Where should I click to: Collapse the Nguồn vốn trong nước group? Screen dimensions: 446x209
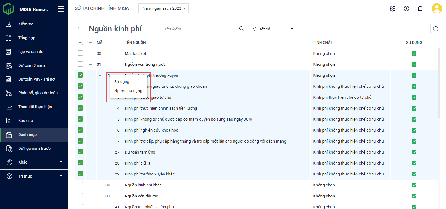(x=91, y=64)
